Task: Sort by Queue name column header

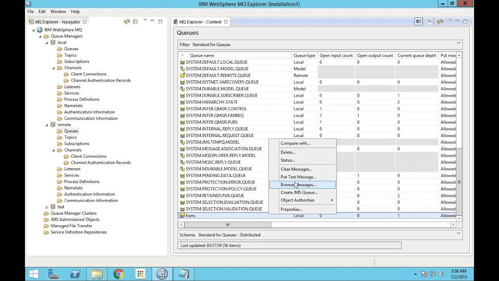Action: [x=235, y=55]
